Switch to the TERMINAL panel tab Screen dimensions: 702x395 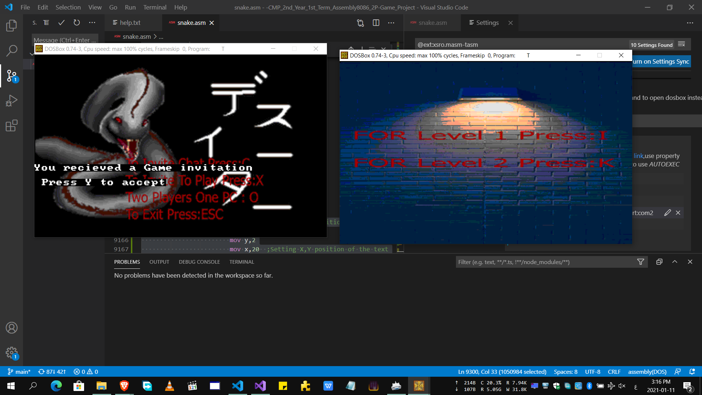[x=242, y=262]
